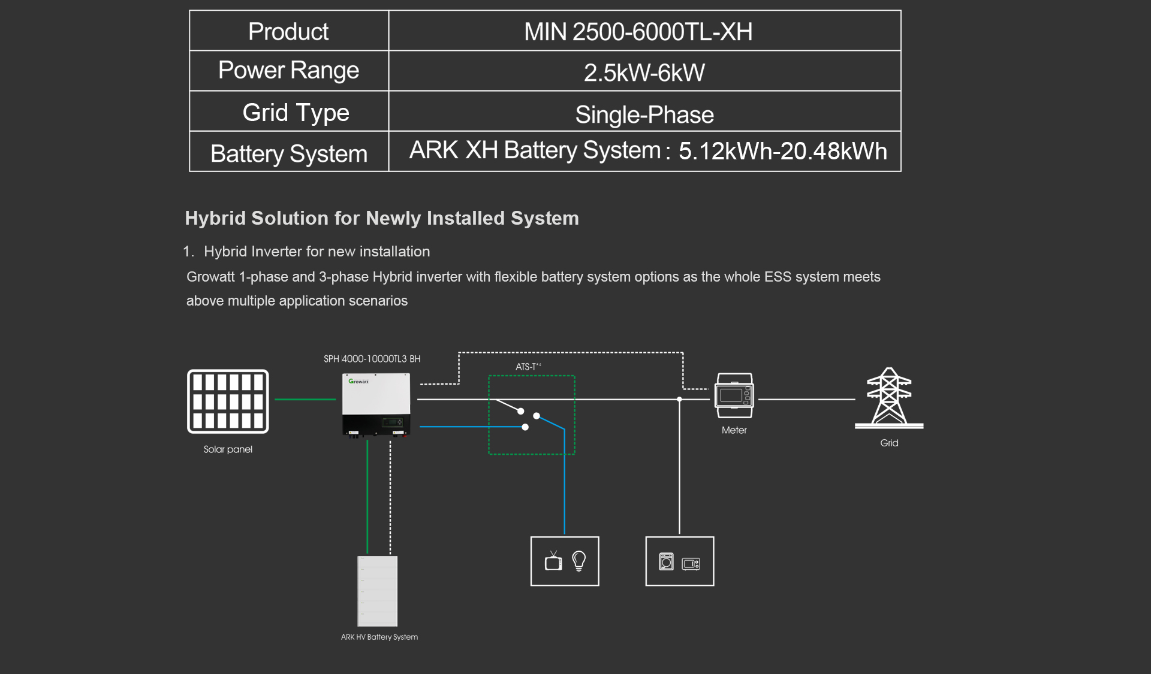This screenshot has height=674, width=1151.
Task: Click the Meter device icon
Action: click(734, 395)
